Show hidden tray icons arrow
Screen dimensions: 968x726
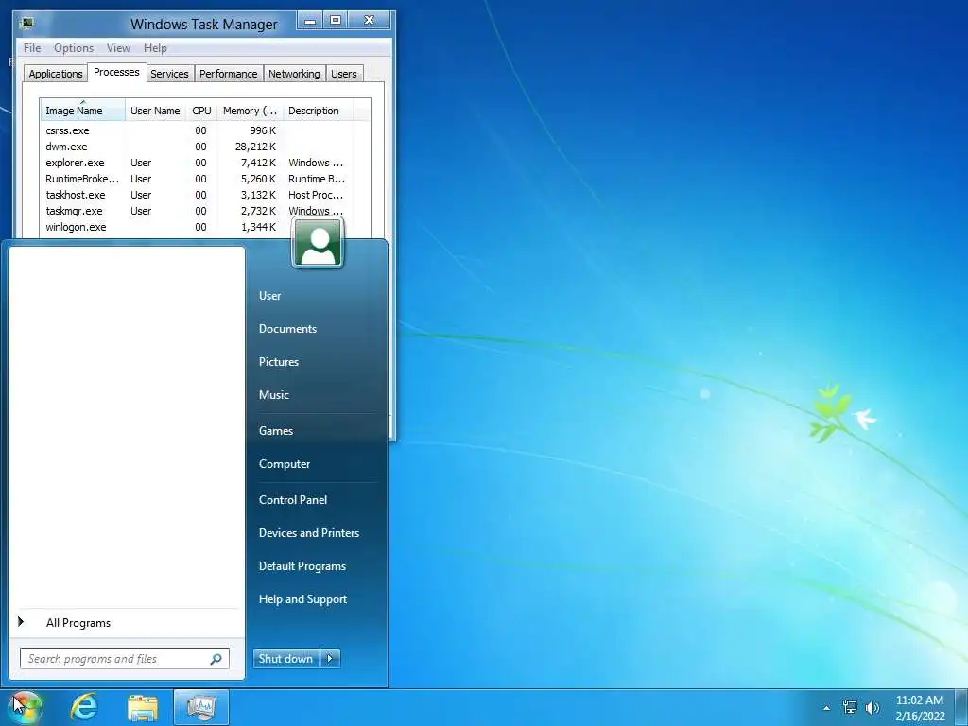pos(826,708)
